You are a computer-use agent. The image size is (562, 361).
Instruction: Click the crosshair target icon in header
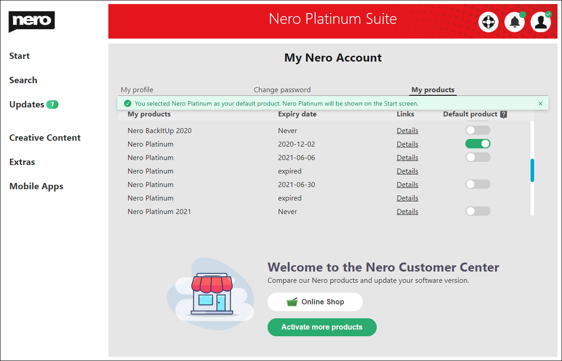point(488,22)
